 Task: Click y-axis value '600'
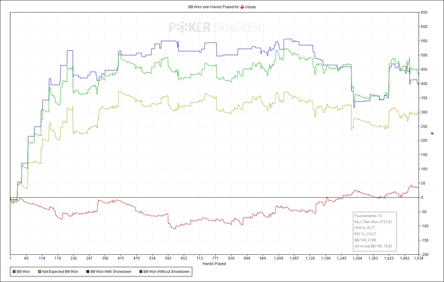[424, 27]
